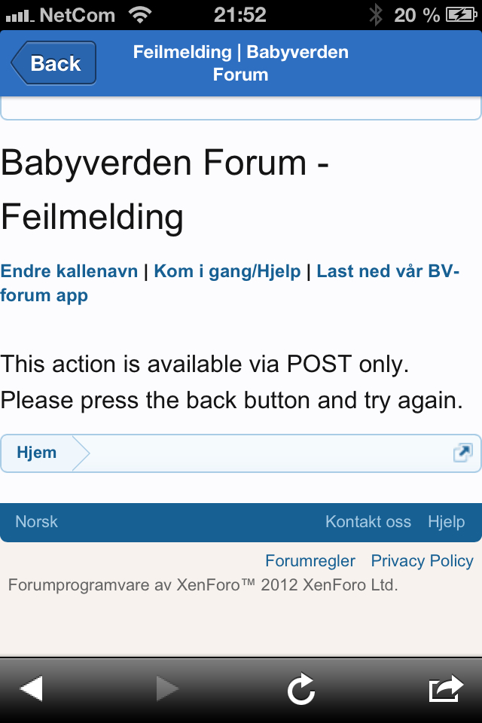Go back with bottom left arrow
Screen dimensions: 482x723
(x=31, y=688)
